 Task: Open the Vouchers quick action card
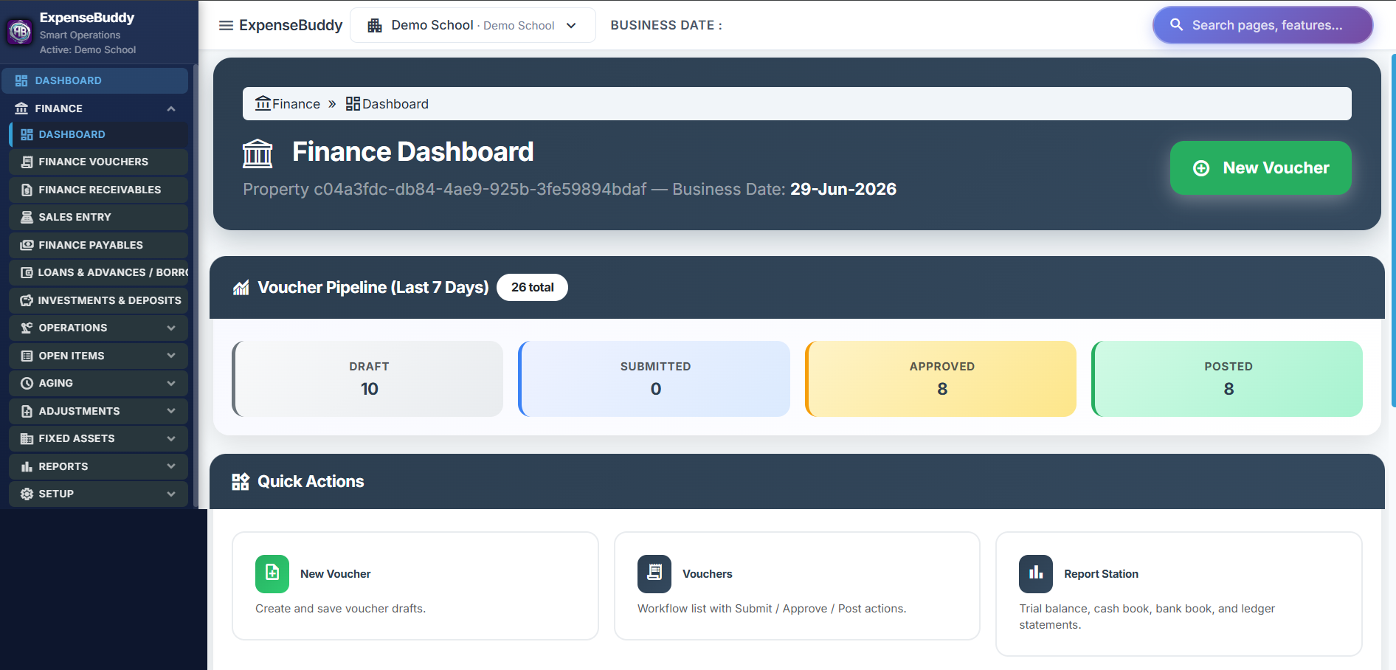[797, 586]
